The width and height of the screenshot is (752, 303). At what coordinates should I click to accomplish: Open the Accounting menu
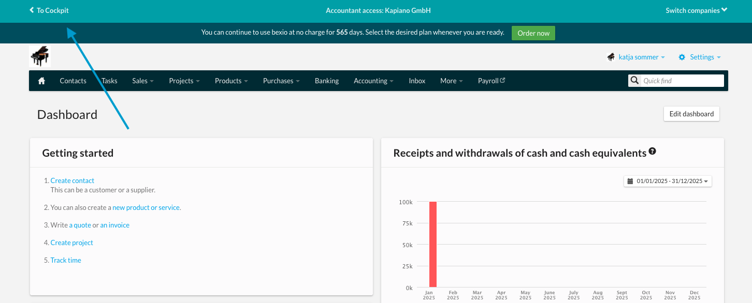373,81
